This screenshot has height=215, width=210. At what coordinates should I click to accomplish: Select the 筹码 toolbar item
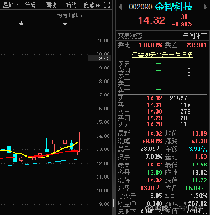(30, 5)
